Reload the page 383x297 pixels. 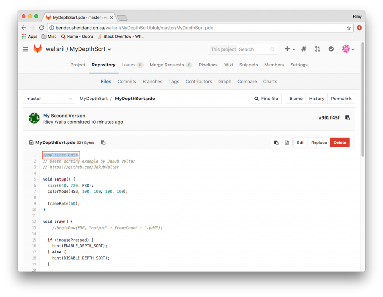(42, 28)
